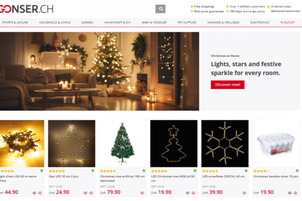Expand the Garden category menu
Screen dimensions: 302x201
click(x=87, y=23)
